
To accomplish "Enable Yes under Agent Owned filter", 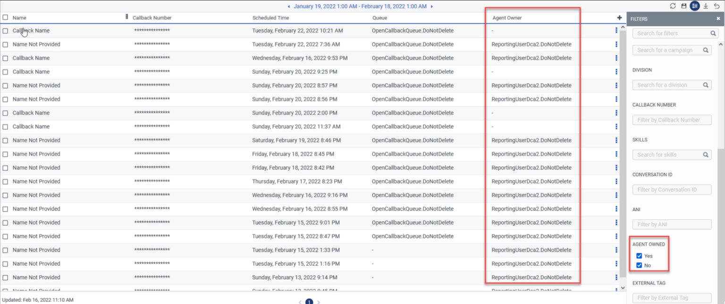I will tap(640, 256).
